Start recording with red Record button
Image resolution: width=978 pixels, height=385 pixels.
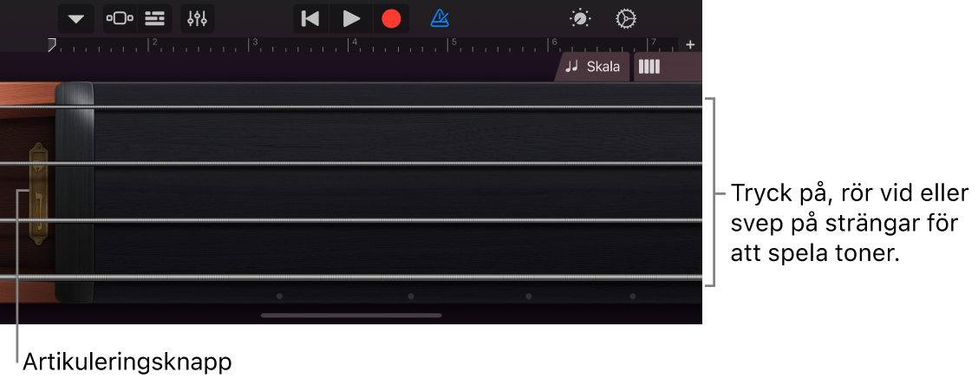coord(391,19)
